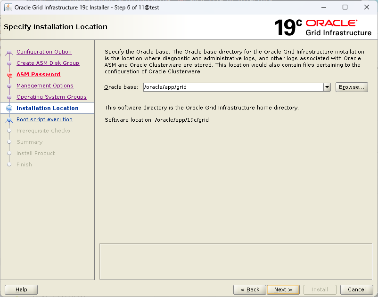Jump to Management Options step

coord(45,86)
